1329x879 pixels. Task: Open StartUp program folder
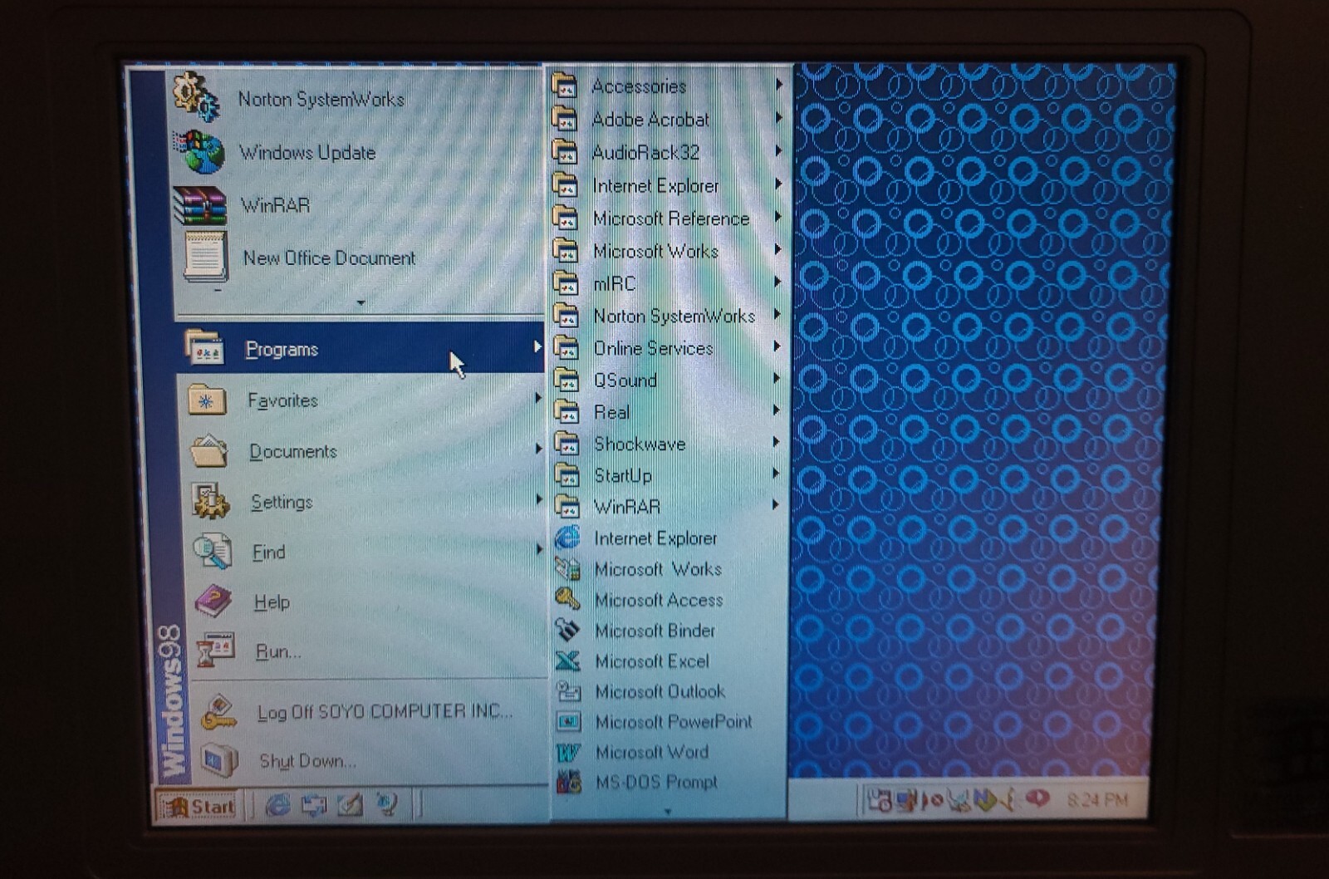click(667, 475)
